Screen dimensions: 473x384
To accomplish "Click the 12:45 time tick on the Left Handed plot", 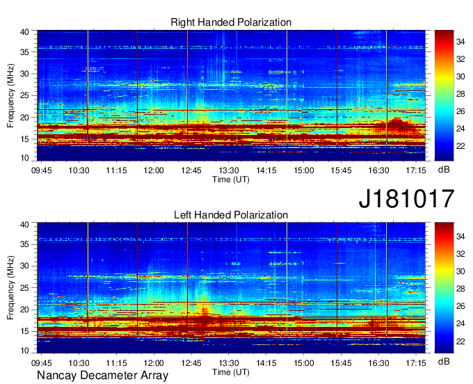I will point(191,363).
